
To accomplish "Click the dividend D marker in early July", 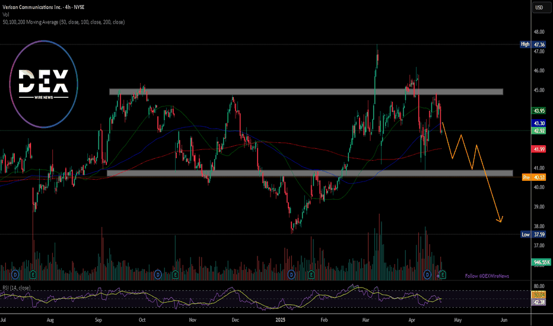I will pyautogui.click(x=15, y=274).
